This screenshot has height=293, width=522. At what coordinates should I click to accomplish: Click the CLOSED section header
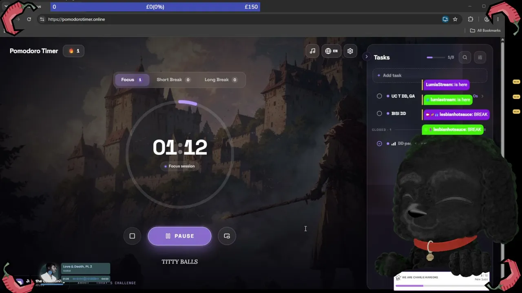382,130
